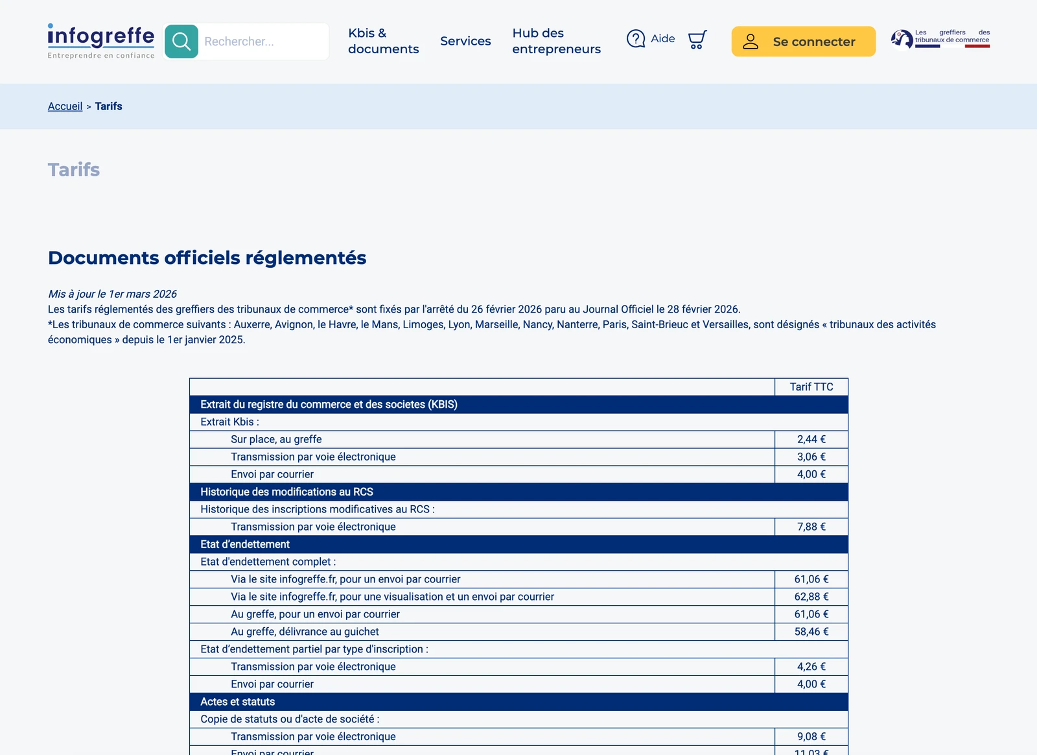
Task: Click the Aide question mark icon
Action: coord(636,39)
